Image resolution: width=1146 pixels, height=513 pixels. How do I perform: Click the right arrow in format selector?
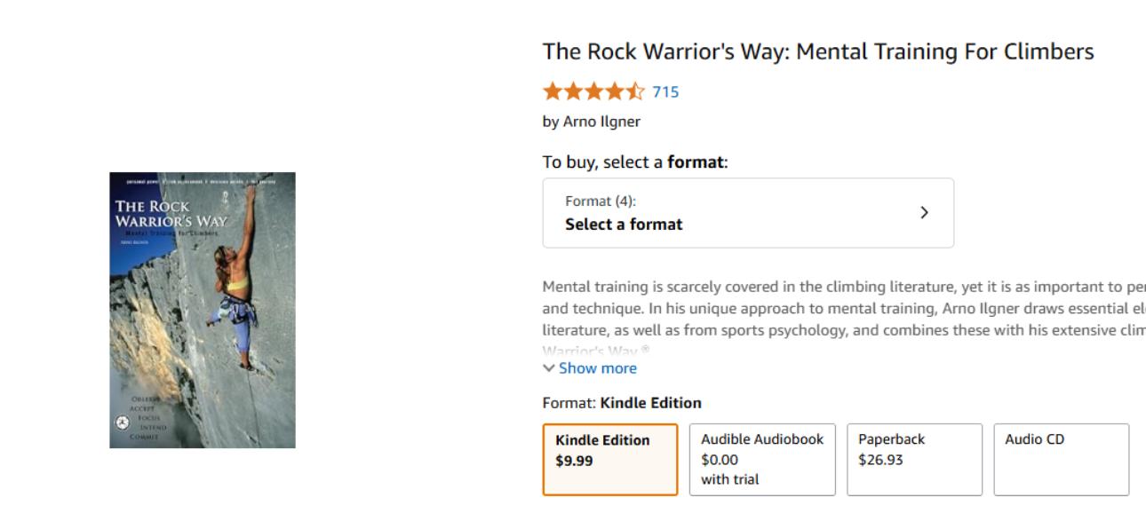[x=924, y=213]
